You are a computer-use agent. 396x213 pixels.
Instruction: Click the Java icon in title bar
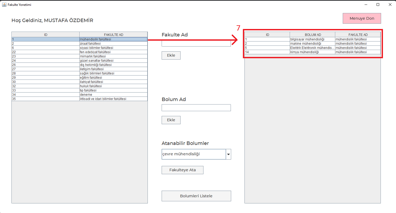click(x=4, y=5)
